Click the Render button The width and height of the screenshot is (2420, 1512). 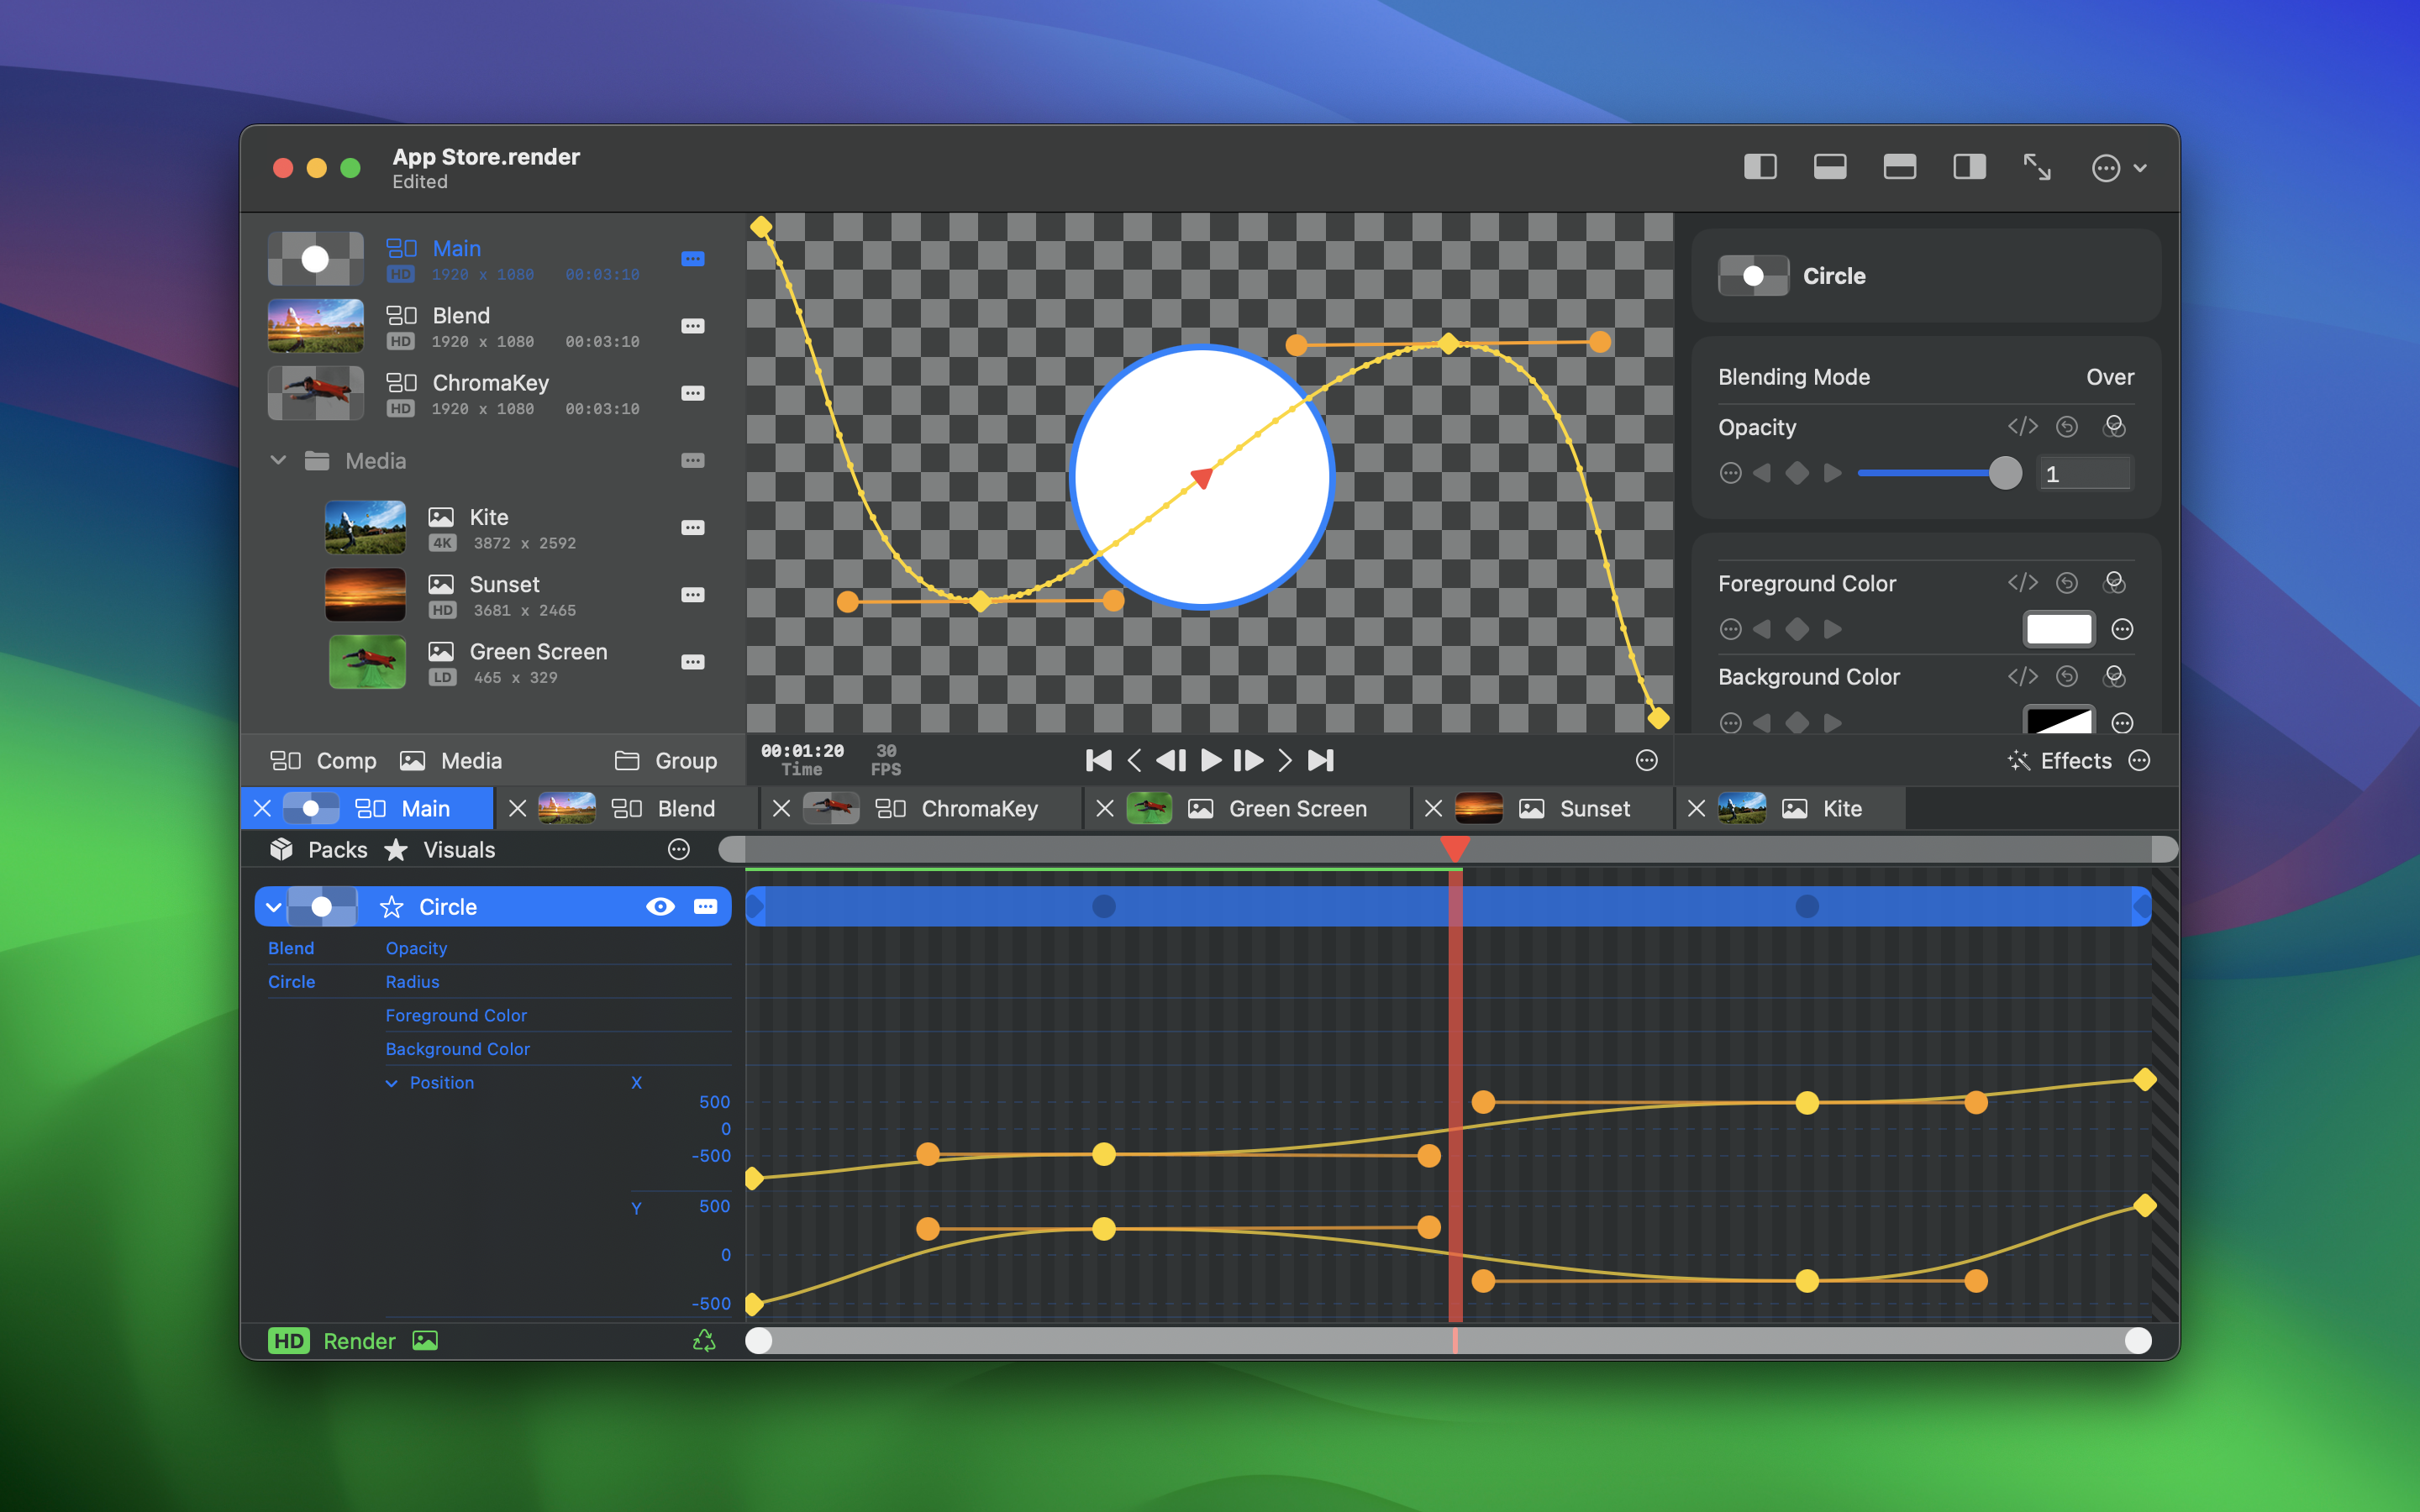[358, 1341]
